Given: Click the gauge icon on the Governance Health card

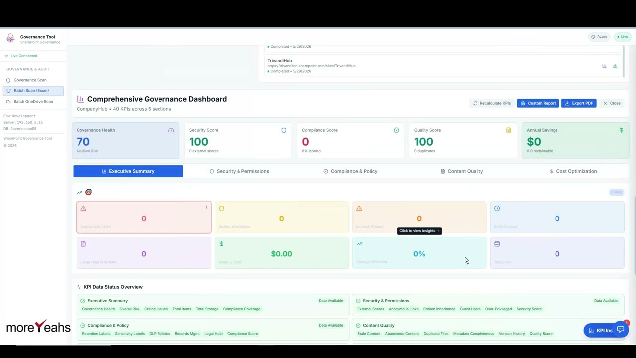Looking at the screenshot, I should pyautogui.click(x=171, y=130).
